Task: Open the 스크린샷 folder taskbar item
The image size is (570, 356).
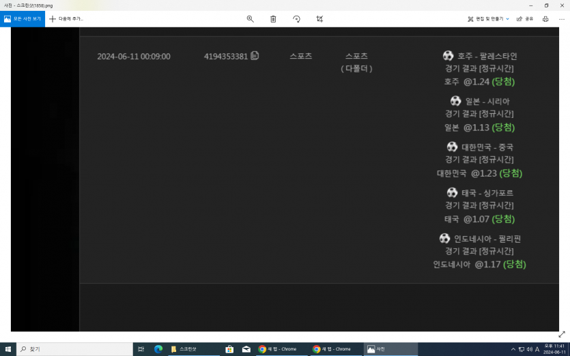Action: 194,349
